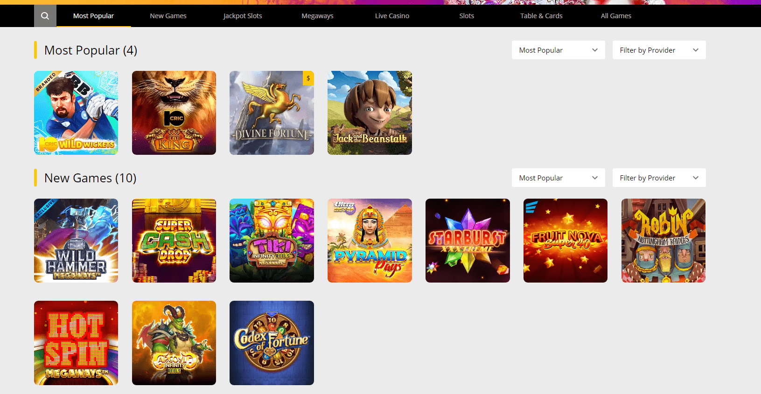Select the Most Popular tab
The height and width of the screenshot is (394, 761).
point(93,16)
